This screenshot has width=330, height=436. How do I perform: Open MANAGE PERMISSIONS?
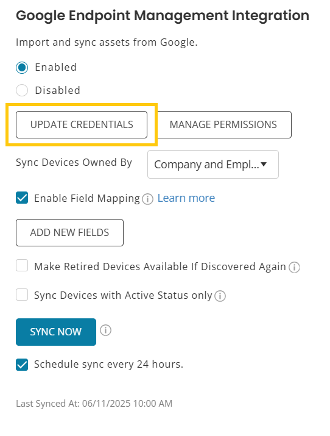coord(223,124)
